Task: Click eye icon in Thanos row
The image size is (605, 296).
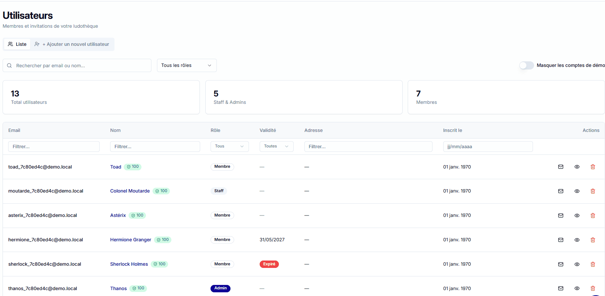Action: pos(577,288)
